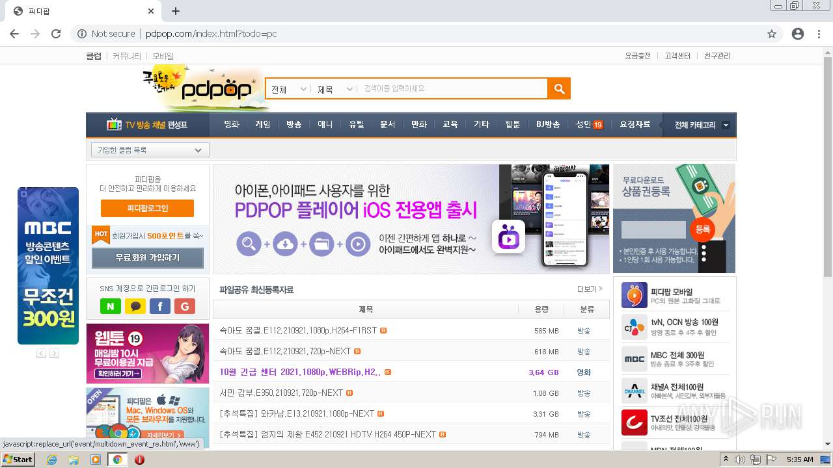Open the Chrome three-dot menu

[818, 34]
